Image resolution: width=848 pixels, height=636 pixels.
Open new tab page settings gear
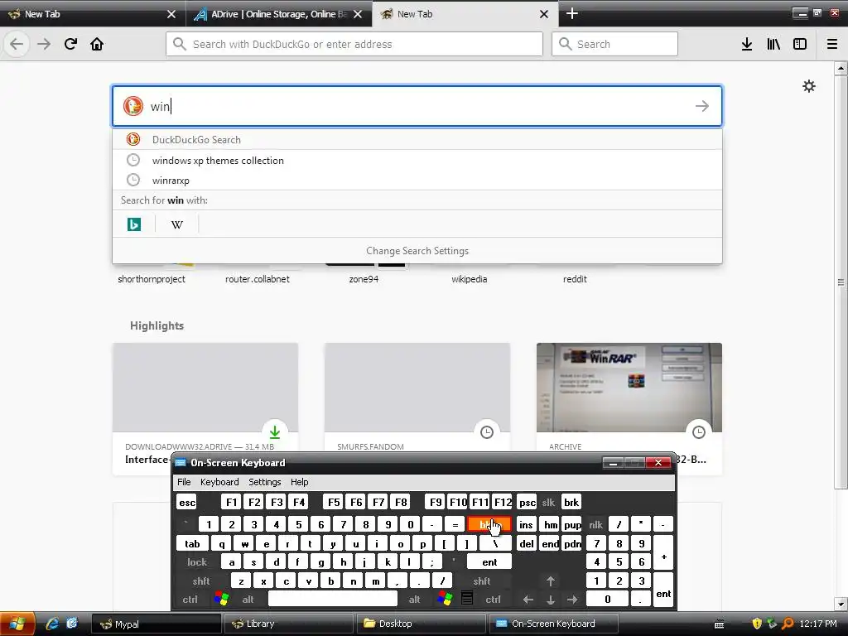click(x=808, y=86)
